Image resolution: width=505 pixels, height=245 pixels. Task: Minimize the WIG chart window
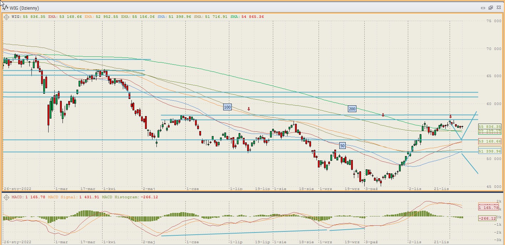483,7
